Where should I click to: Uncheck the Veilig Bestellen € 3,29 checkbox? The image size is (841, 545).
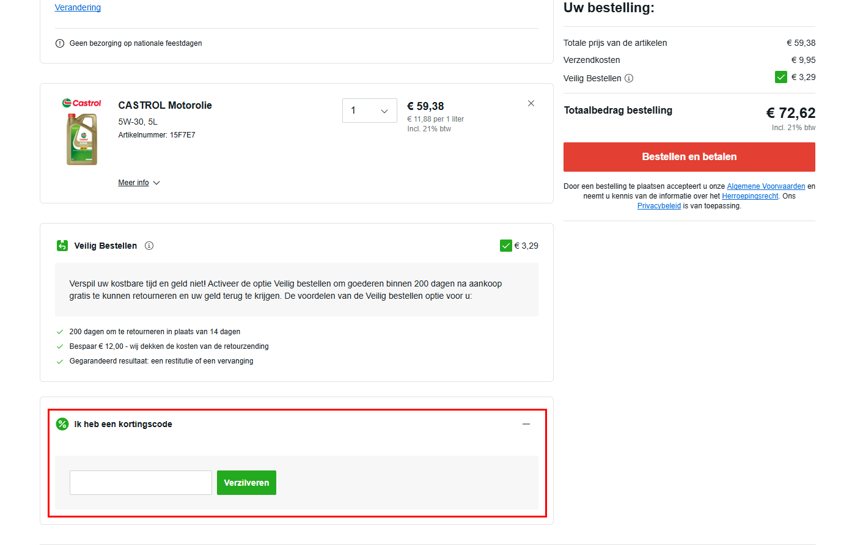[505, 245]
